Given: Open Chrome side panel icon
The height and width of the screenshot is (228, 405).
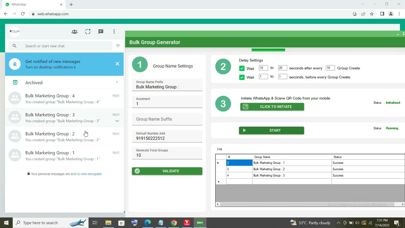Looking at the screenshot, I should (382, 14).
